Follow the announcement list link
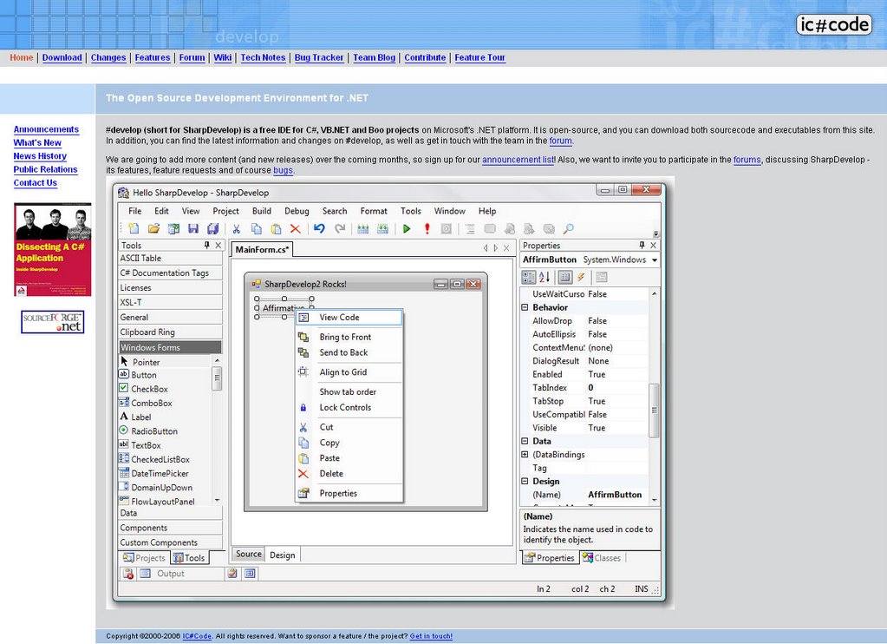 (x=519, y=160)
